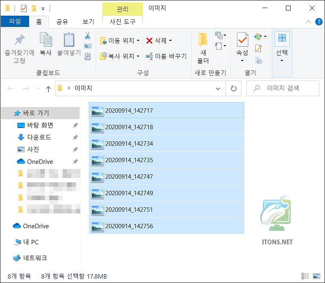The image size is (325, 283).
Task: Open the 파일 (File) tab
Action: click(15, 21)
